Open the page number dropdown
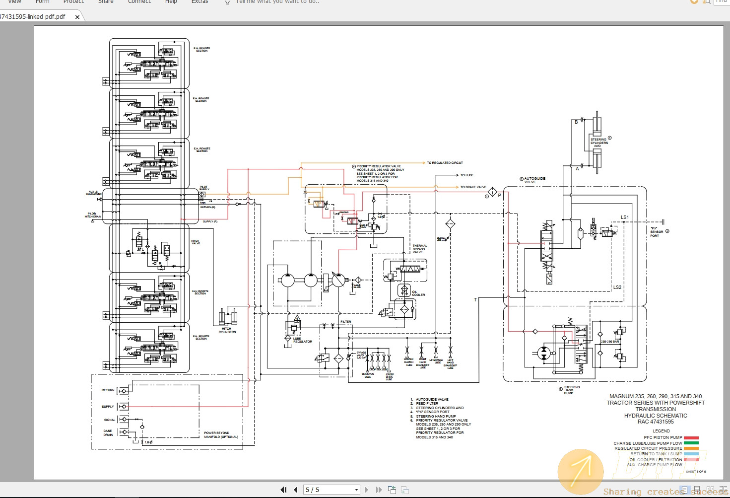 point(356,490)
